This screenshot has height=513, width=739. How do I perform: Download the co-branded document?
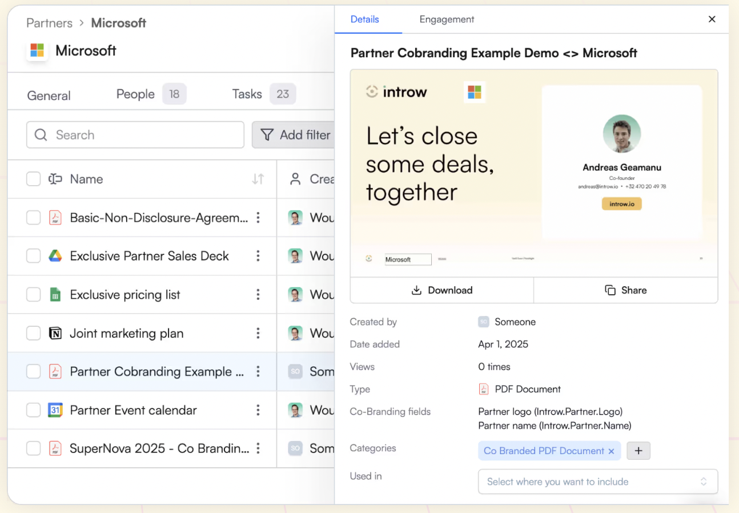(442, 290)
